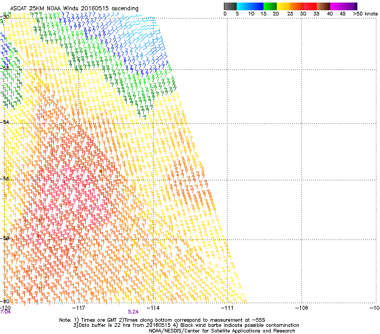Click the gray 0–5 knots legend swatch
Image resolution: width=380 pixels, height=334 pixels.
coord(230,6)
